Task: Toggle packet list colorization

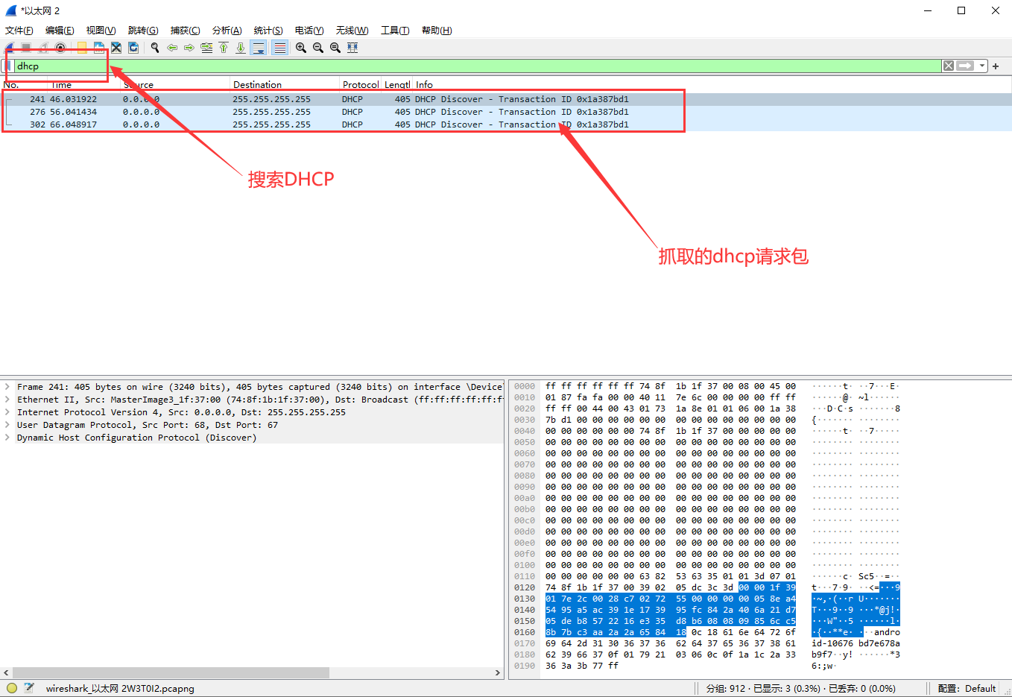Action: point(279,48)
